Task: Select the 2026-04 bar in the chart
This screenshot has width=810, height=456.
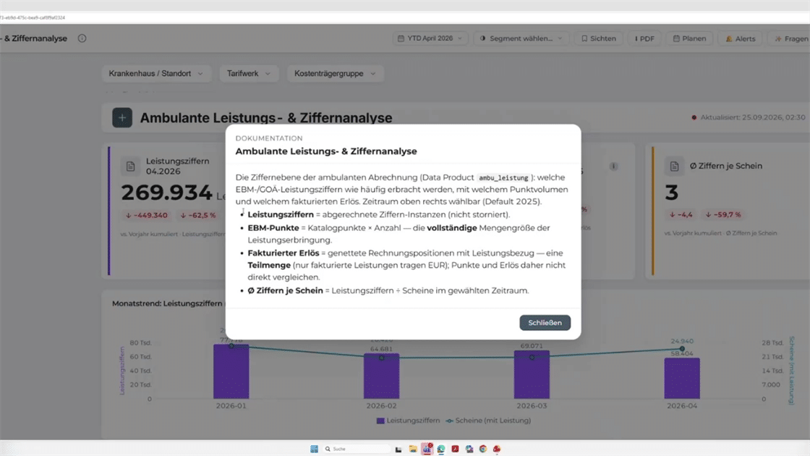Action: pos(682,379)
